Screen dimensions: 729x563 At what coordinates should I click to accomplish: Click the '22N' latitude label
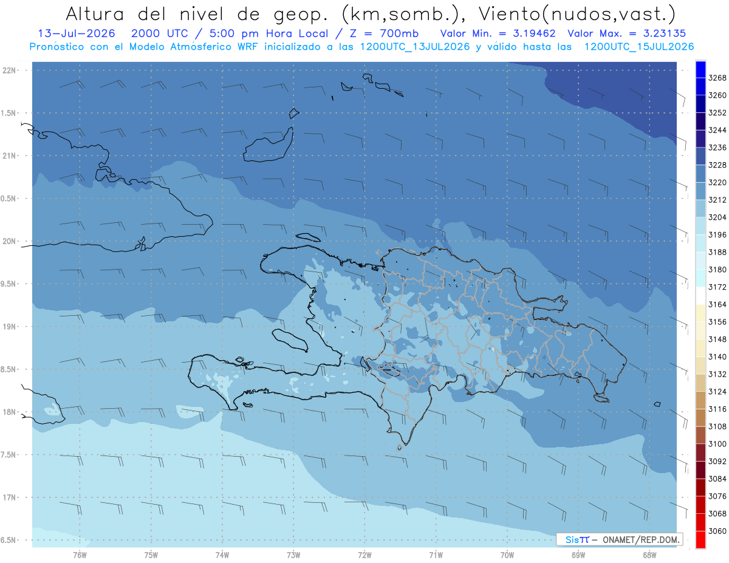tap(10, 70)
